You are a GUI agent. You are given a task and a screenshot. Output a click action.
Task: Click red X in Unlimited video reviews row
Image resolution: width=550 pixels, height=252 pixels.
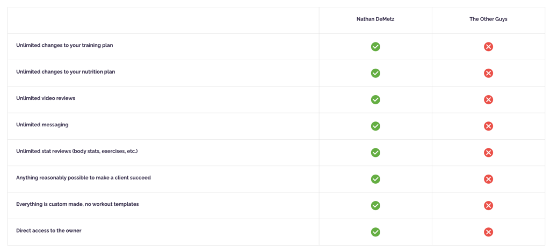(488, 99)
